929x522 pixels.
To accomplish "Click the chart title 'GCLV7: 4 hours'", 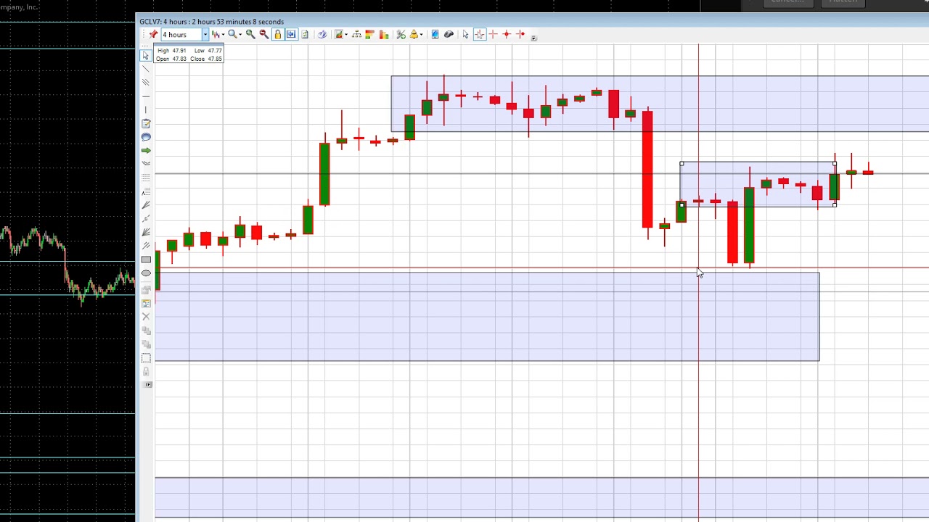I will [x=164, y=22].
